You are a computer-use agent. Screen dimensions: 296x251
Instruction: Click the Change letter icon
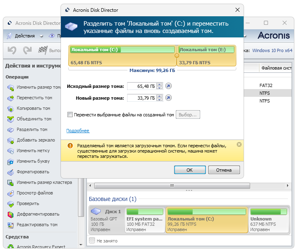click(x=11, y=162)
